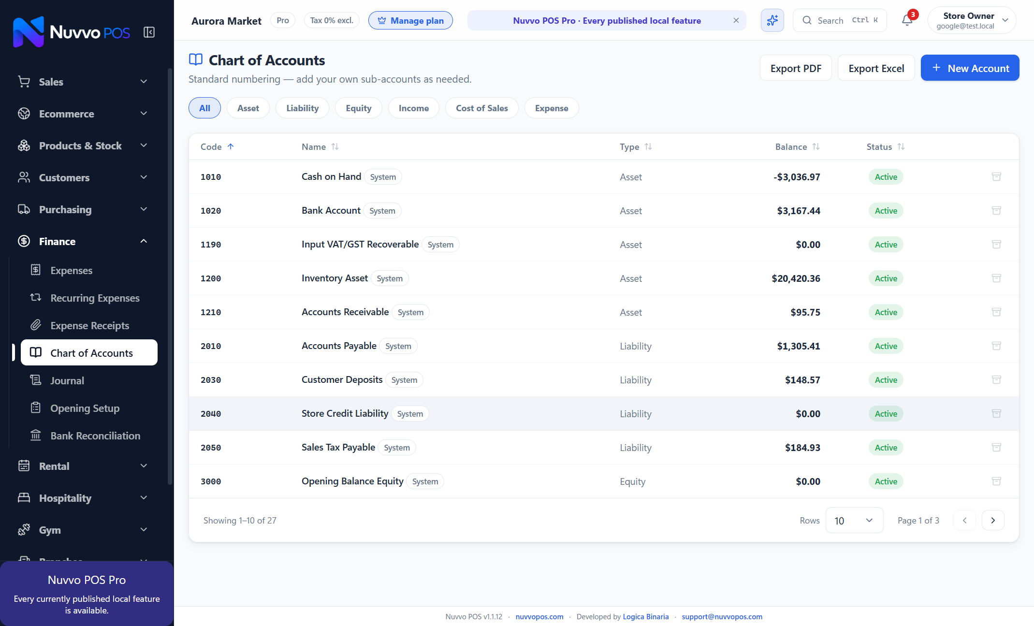Create a New Account
This screenshot has width=1034, height=626.
970,68
